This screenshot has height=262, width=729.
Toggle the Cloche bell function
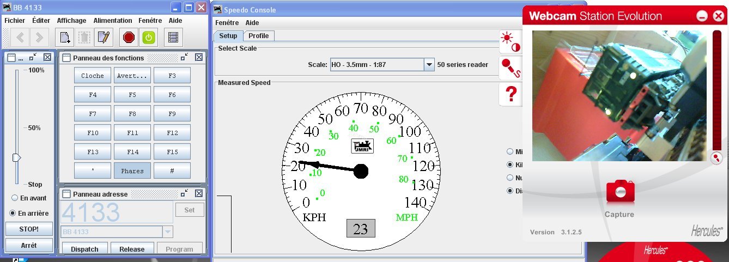pos(93,76)
